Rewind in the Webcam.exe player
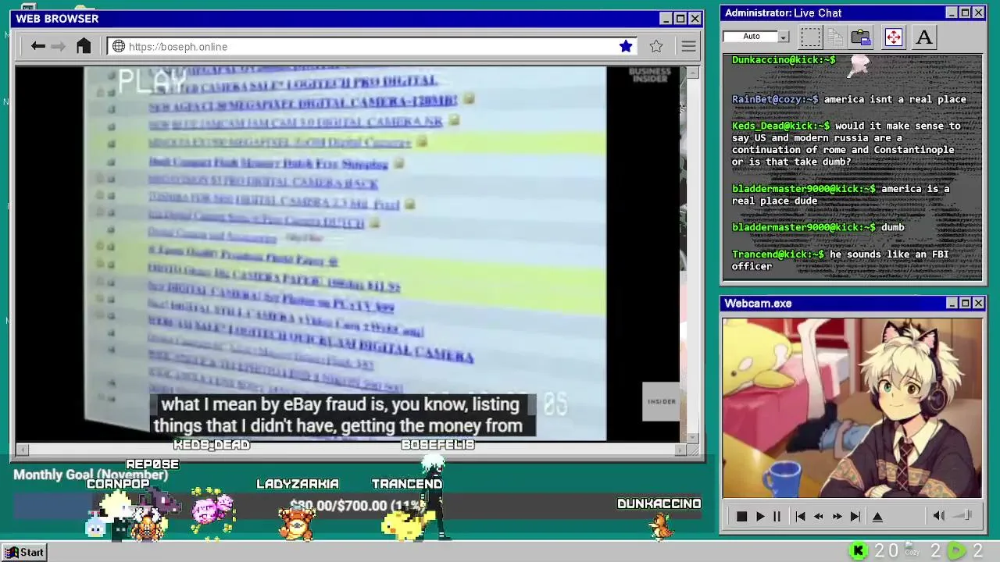Viewport: 1000px width, 562px height. (x=819, y=517)
